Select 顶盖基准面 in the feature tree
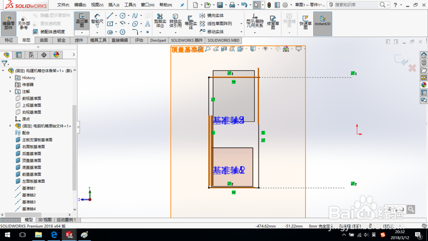 pyautogui.click(x=31, y=160)
